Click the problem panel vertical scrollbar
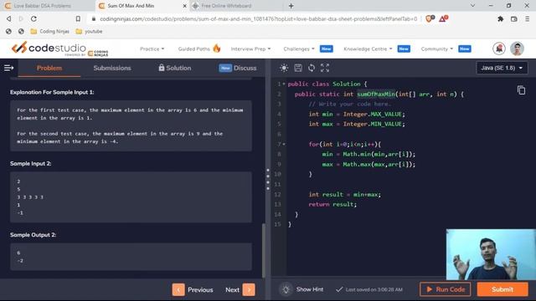Screen dimensions: 536x301 [x=263, y=250]
